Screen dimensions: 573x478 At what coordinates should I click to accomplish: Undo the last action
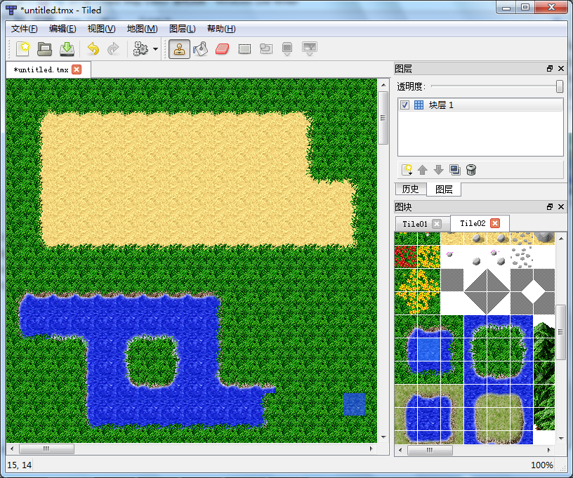(93, 48)
